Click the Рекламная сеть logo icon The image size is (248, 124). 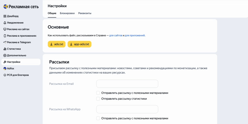(5, 6)
